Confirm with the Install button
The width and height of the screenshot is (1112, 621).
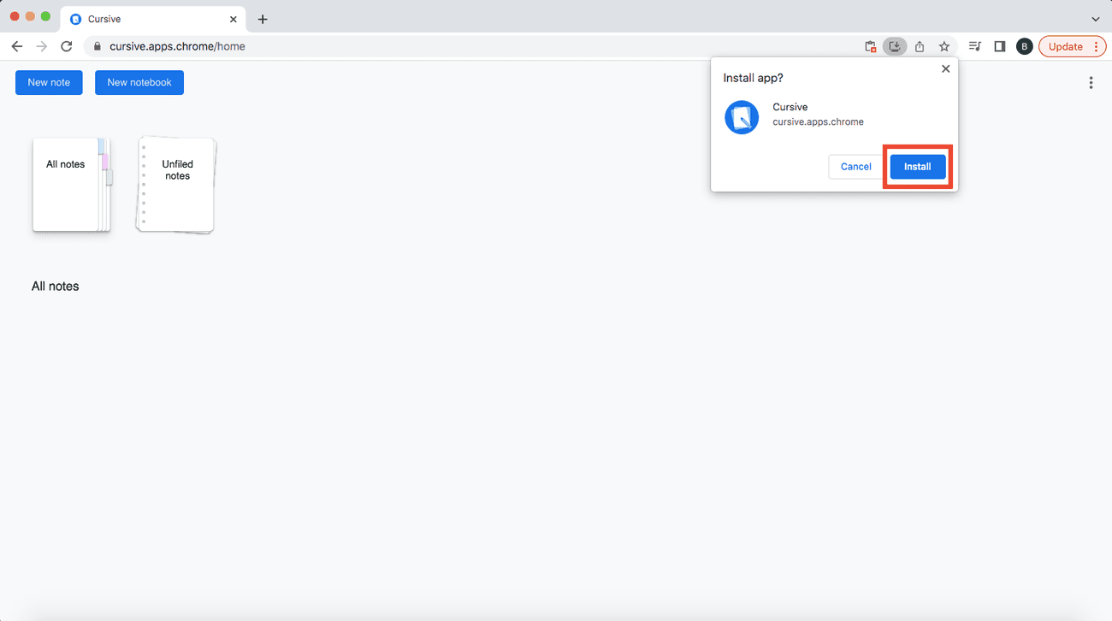(917, 167)
